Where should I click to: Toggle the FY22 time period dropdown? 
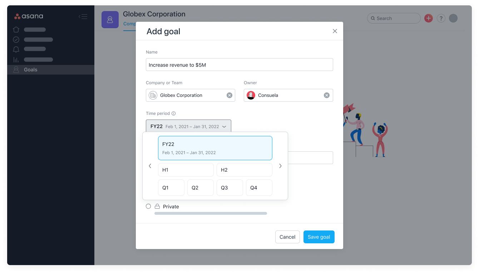pyautogui.click(x=188, y=126)
